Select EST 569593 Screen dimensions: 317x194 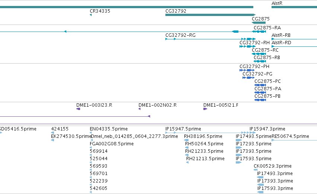coord(98,166)
